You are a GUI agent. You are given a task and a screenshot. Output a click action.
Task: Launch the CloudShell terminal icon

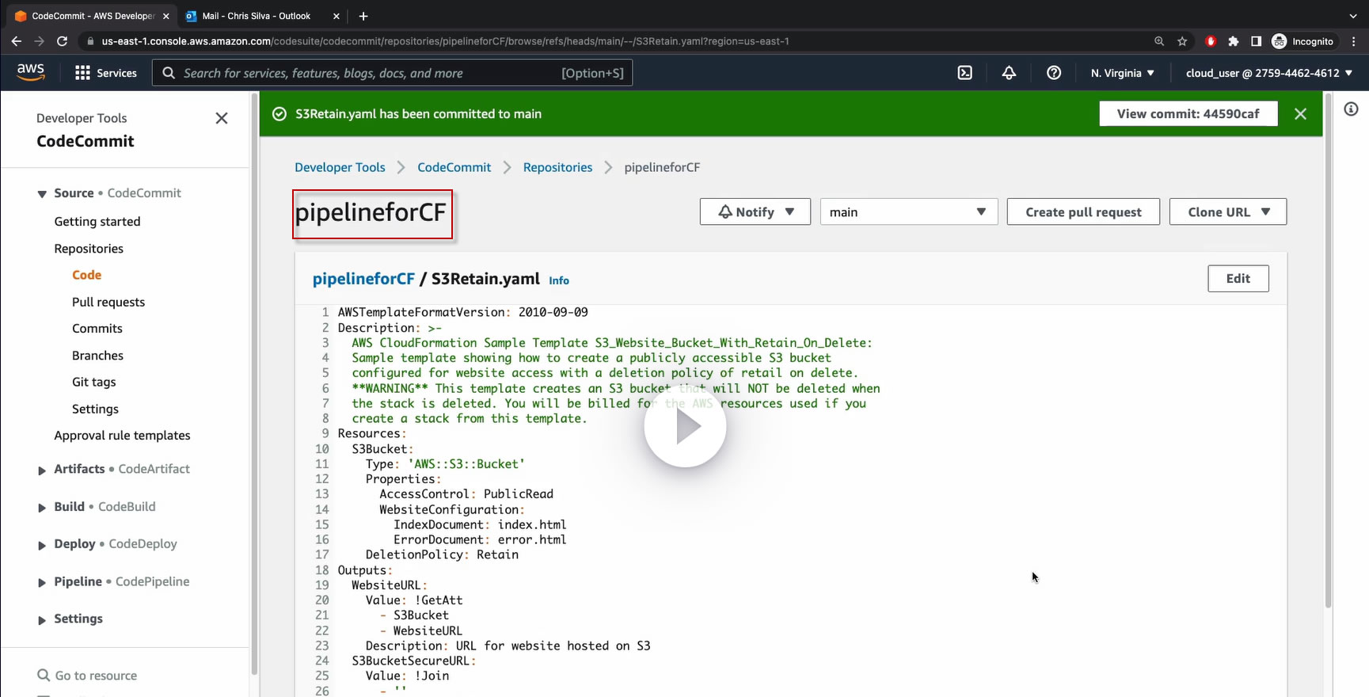click(x=964, y=73)
